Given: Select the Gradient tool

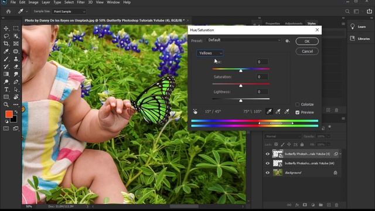Looking at the screenshot, I should tap(6, 74).
